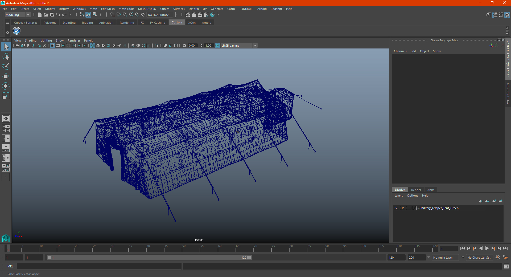Screen dimensions: 511x277
Task: Toggle playback P box on tent layer
Action: [x=403, y=208]
